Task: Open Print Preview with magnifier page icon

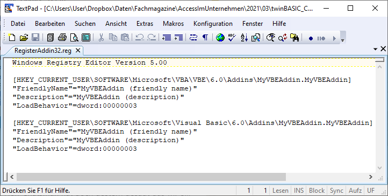Action: pos(74,38)
